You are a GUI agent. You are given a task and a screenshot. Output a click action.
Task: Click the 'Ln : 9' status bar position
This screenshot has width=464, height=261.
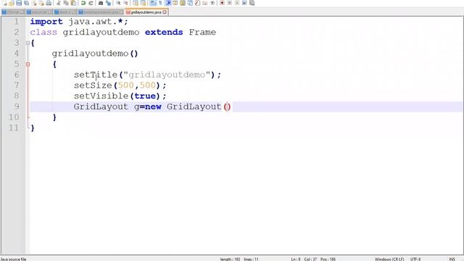[296, 259]
